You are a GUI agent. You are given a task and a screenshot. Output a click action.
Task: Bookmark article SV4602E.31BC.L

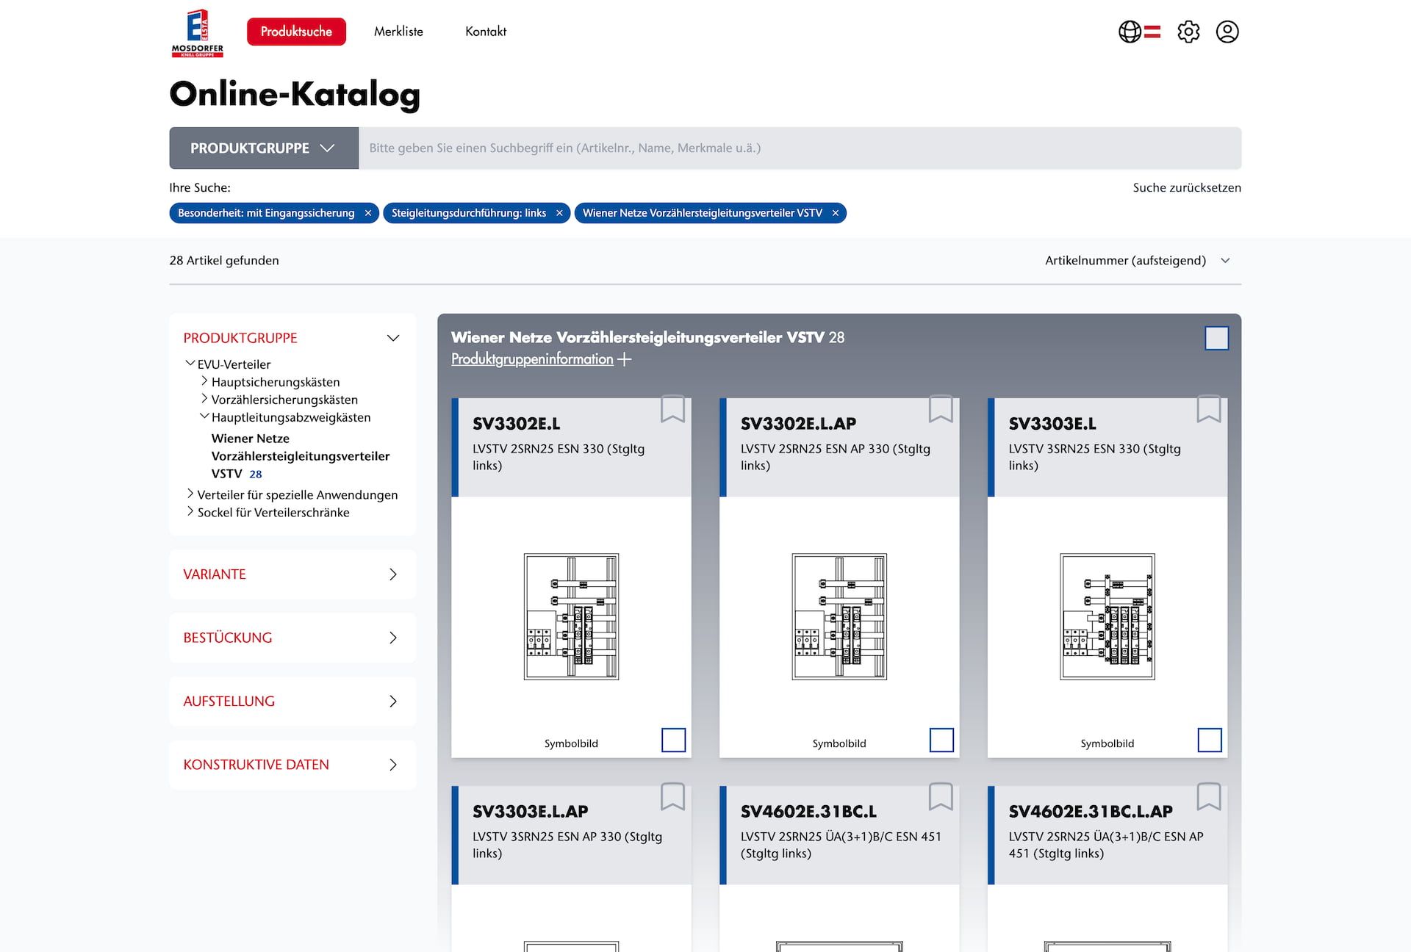[941, 797]
